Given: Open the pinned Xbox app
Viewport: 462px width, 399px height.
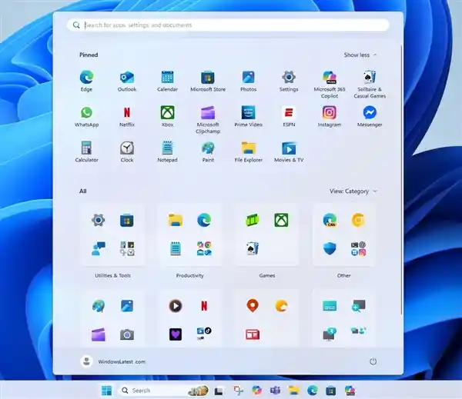Looking at the screenshot, I should [167, 117].
